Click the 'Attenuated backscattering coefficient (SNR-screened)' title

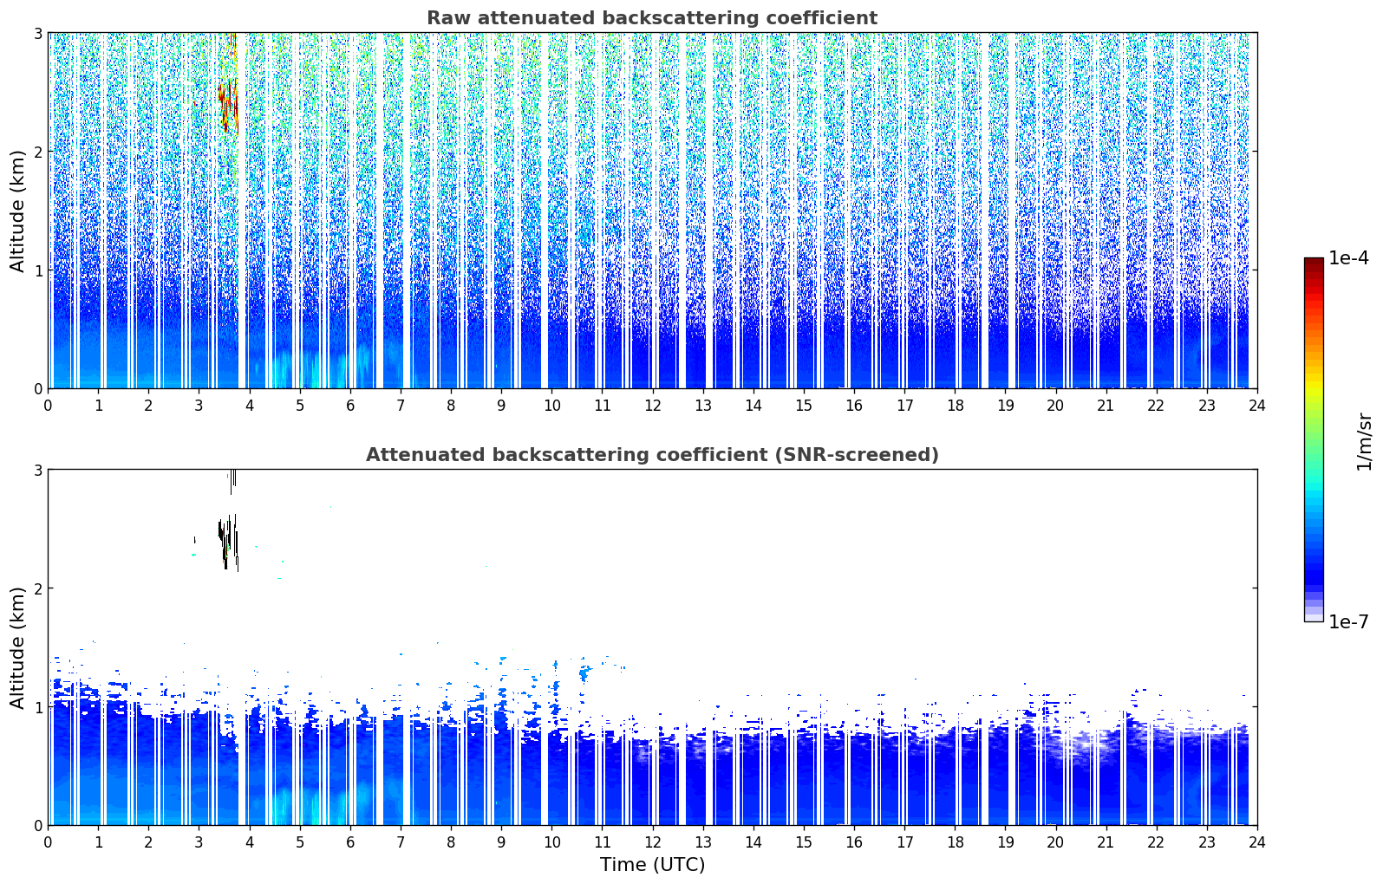[x=652, y=455]
